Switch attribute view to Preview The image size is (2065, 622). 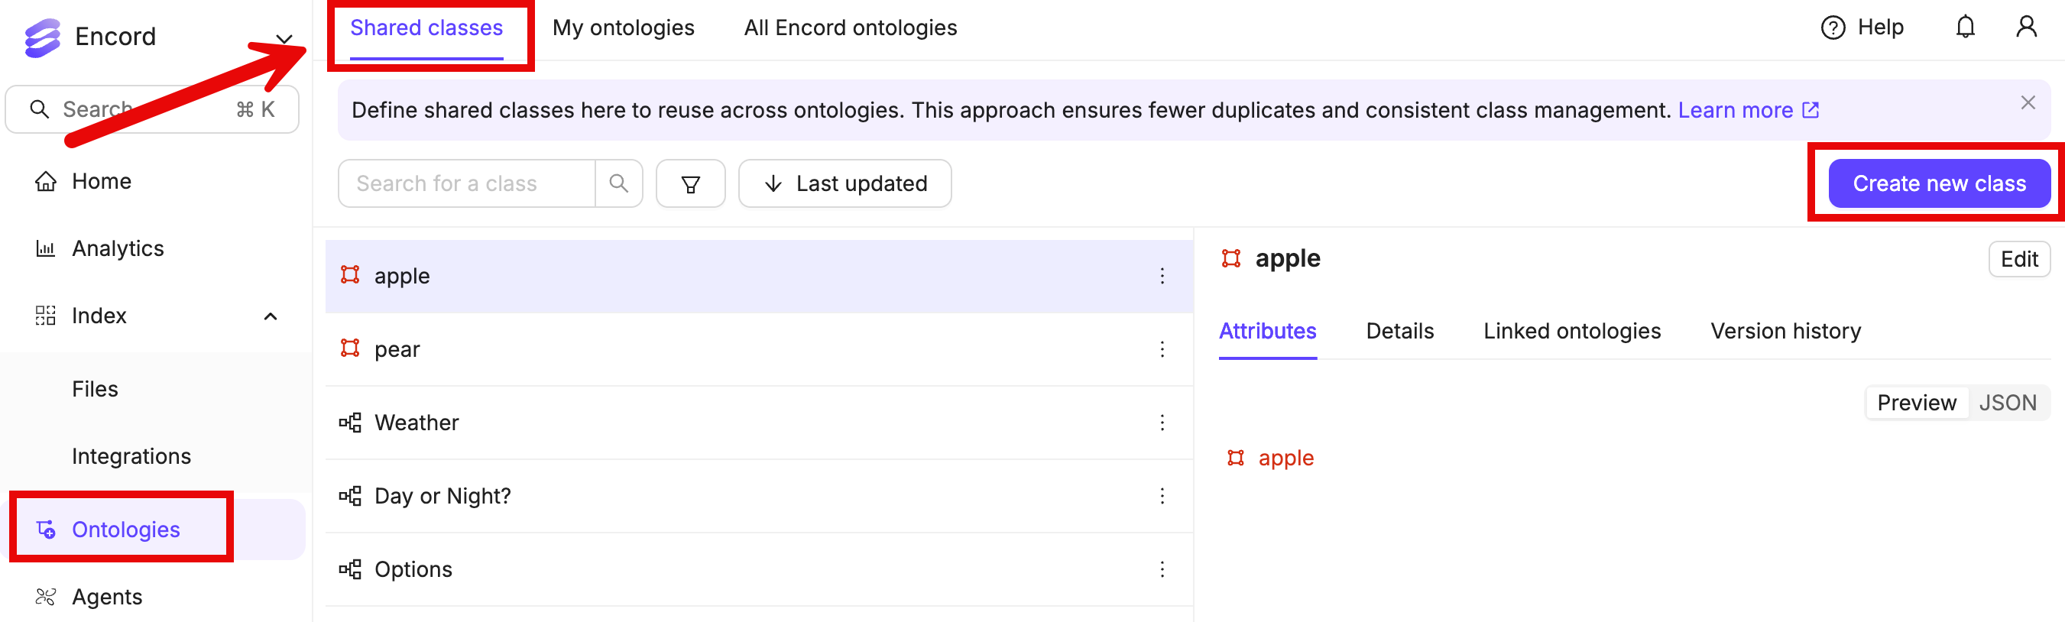(1916, 403)
